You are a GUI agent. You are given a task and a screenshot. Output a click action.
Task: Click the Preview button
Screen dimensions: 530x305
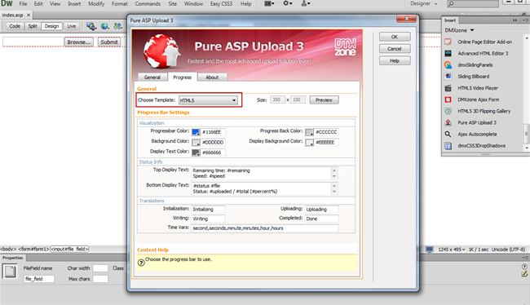tap(325, 100)
